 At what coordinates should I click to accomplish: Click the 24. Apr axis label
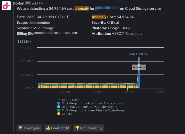[128, 92]
